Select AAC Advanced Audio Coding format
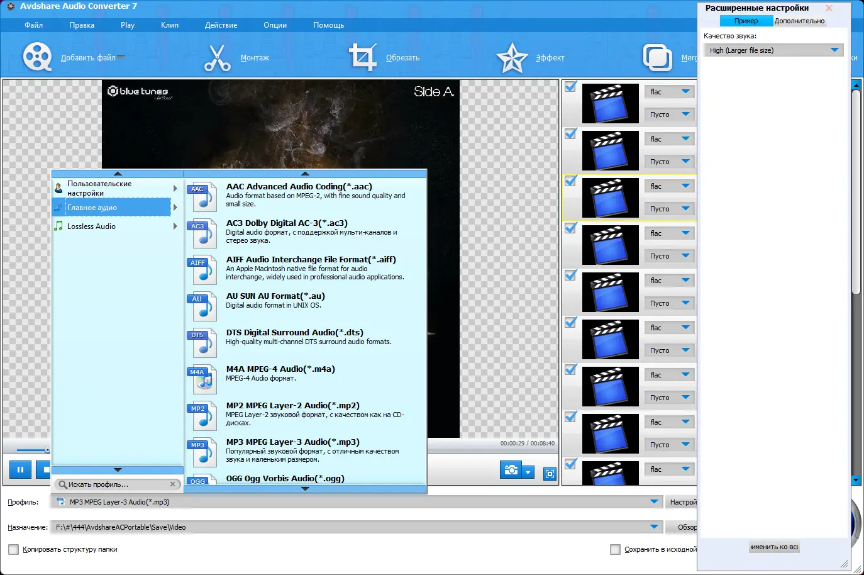This screenshot has width=864, height=575. 299,187
